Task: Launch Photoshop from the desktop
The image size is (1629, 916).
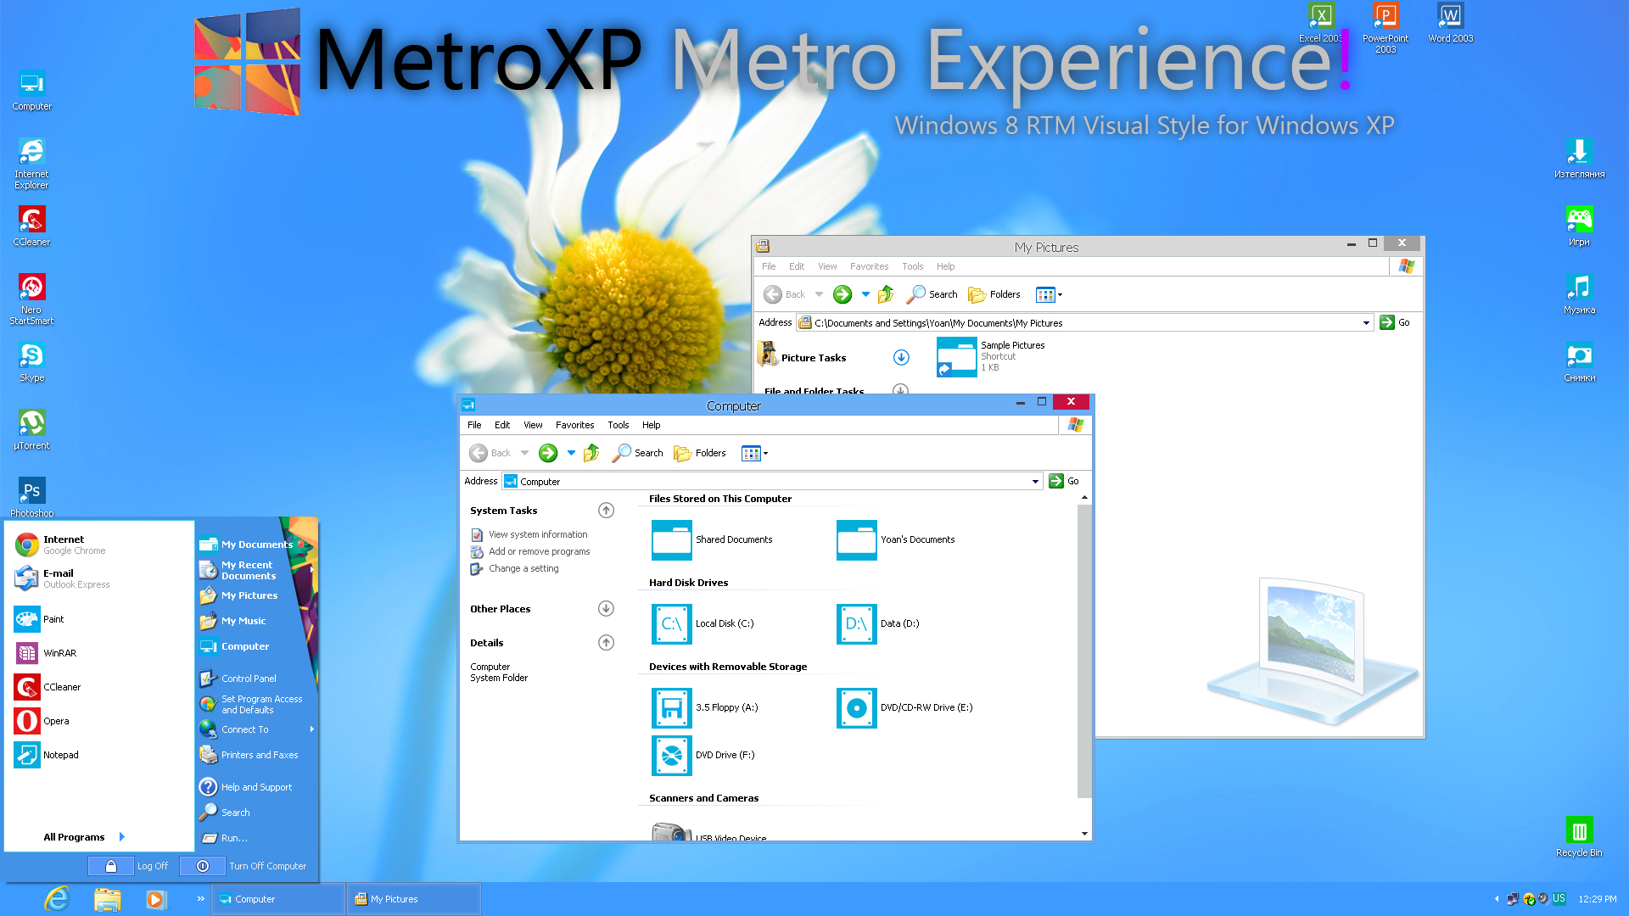Action: point(31,497)
